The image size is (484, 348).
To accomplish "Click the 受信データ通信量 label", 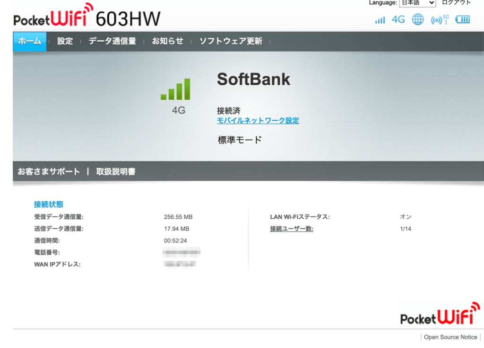I will click(59, 217).
